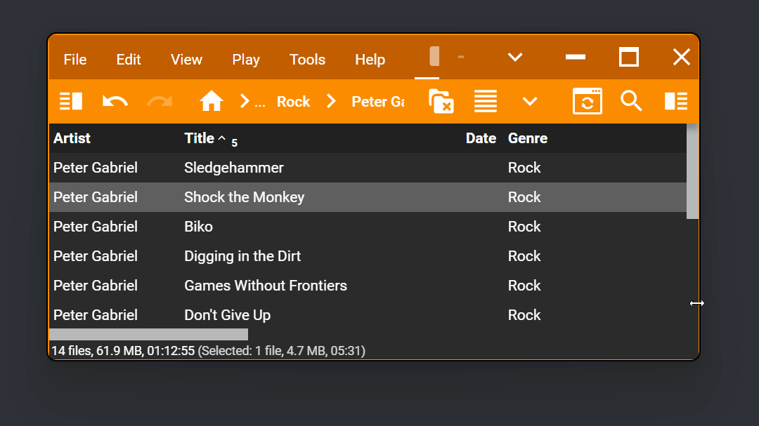Viewport: 759px width, 426px height.
Task: Select the Sledgehammer track row
Action: click(x=234, y=168)
